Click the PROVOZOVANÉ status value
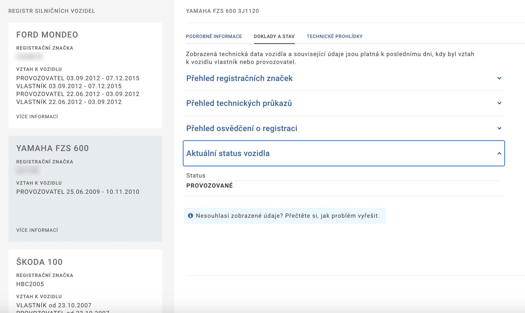Screen dimensions: 525x313 pyautogui.click(x=209, y=186)
